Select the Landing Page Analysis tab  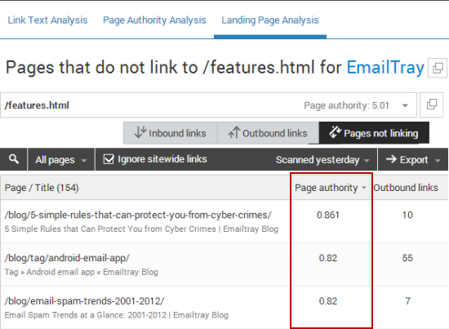pos(270,20)
